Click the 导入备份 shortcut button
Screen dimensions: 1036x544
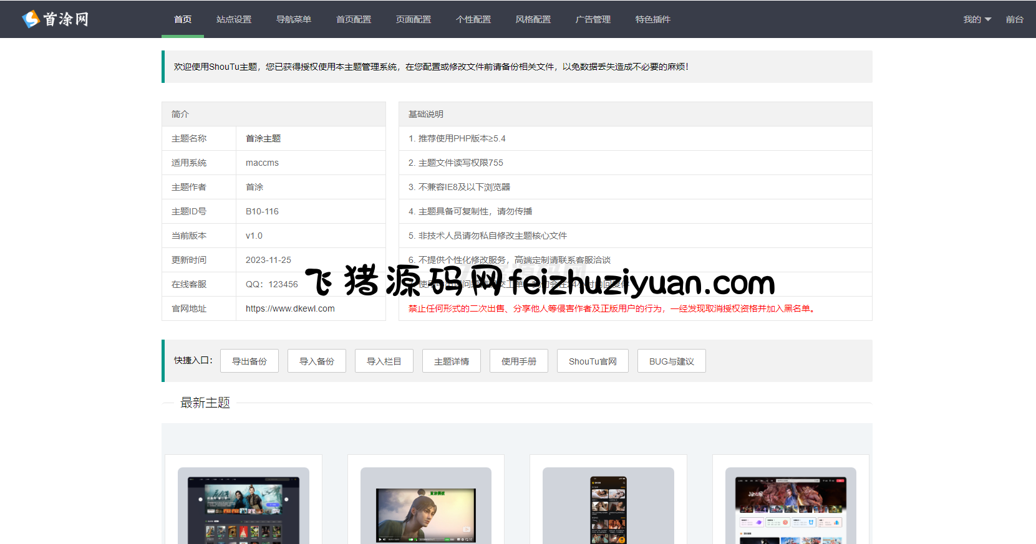317,361
